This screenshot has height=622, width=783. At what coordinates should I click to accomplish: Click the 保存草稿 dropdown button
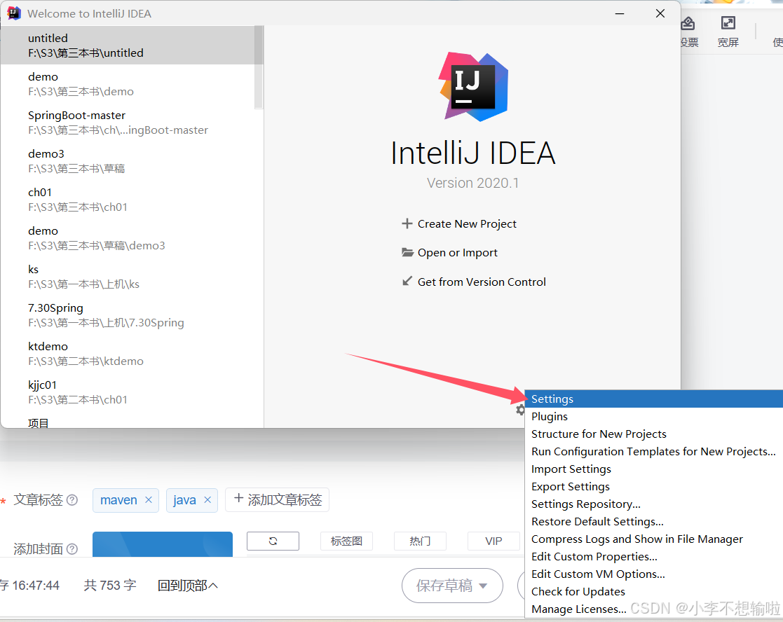tap(452, 586)
